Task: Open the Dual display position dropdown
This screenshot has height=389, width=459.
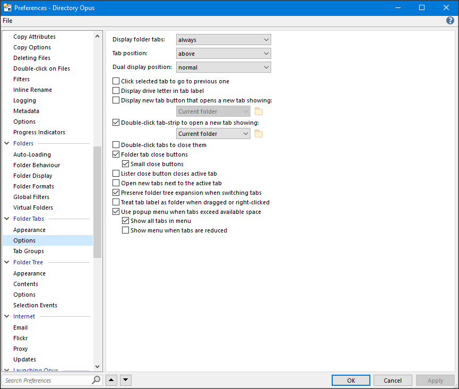Action: click(223, 67)
